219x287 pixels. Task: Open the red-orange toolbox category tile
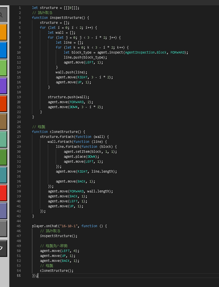(3, 103)
